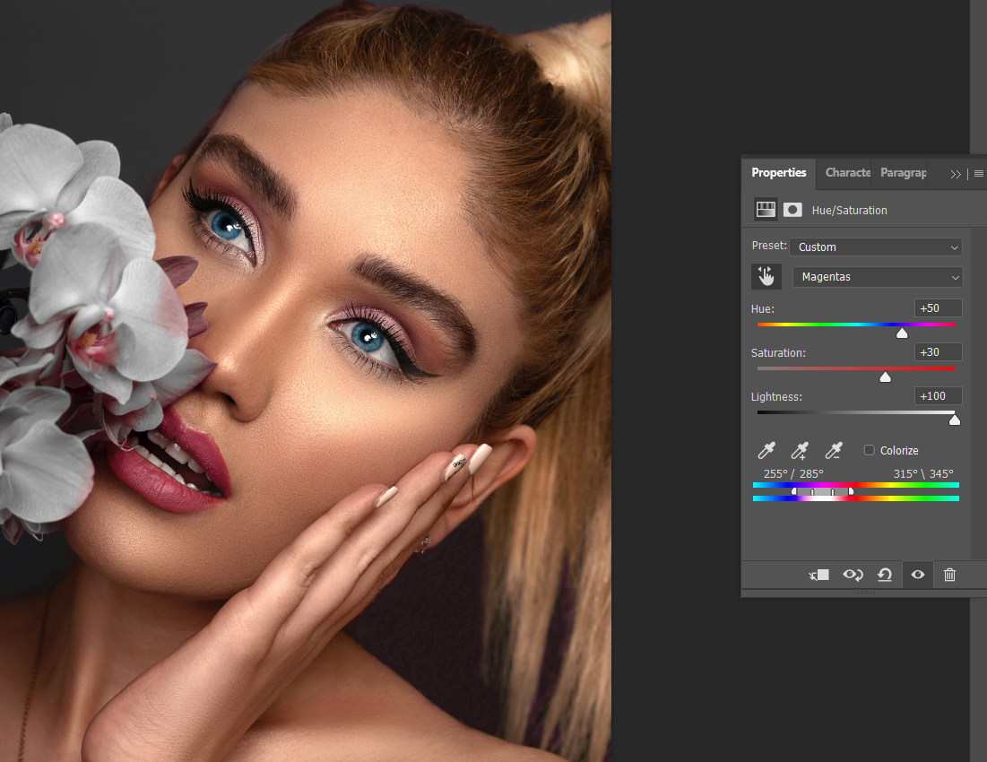Delete this adjustment layer with the trash icon
This screenshot has width=987, height=762.
pos(950,575)
